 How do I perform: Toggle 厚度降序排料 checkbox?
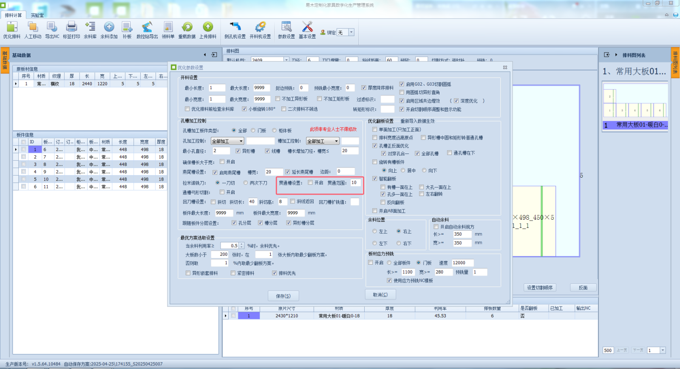(x=364, y=88)
